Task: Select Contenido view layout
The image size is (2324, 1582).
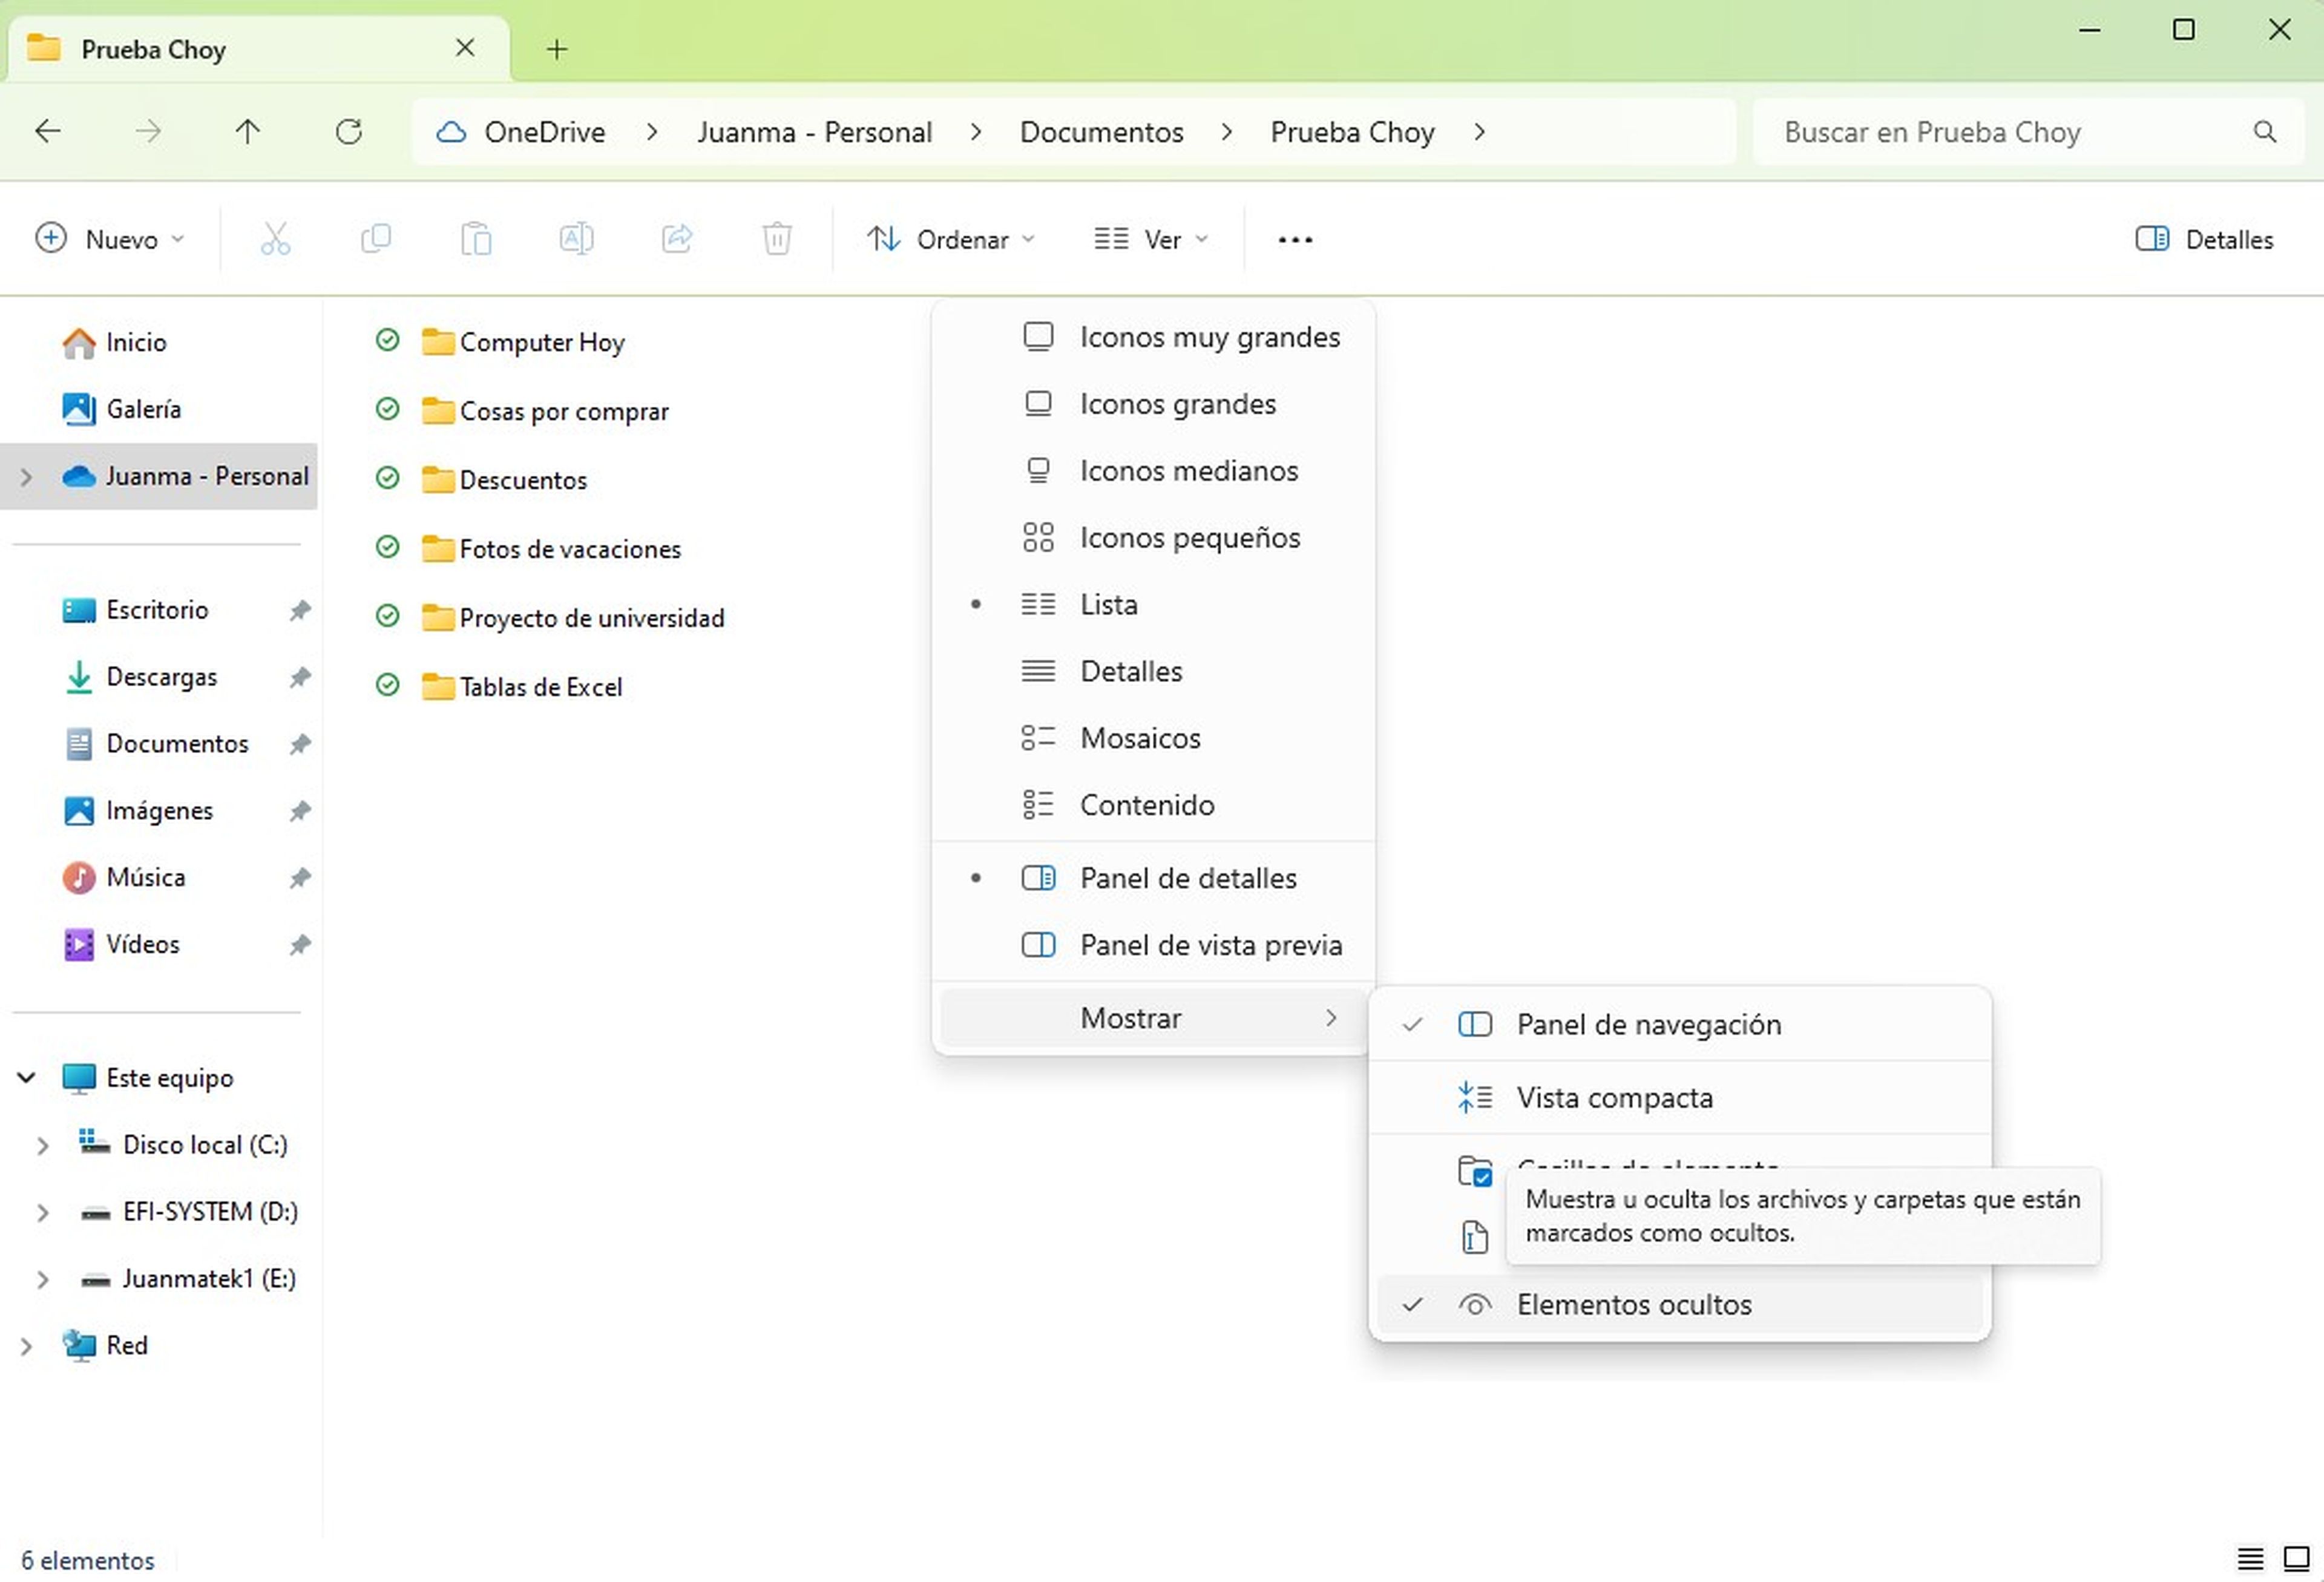Action: (x=1153, y=805)
